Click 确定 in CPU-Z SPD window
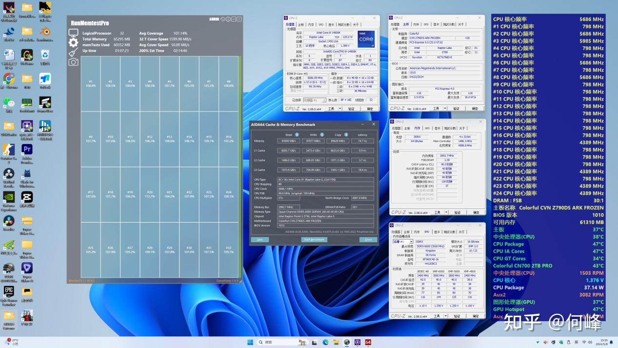Screen dimensions: 618x348 (476, 316)
